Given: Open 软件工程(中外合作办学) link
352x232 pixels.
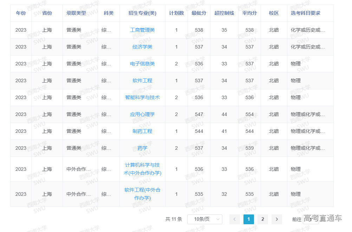Looking at the screenshot, I should tap(142, 194).
